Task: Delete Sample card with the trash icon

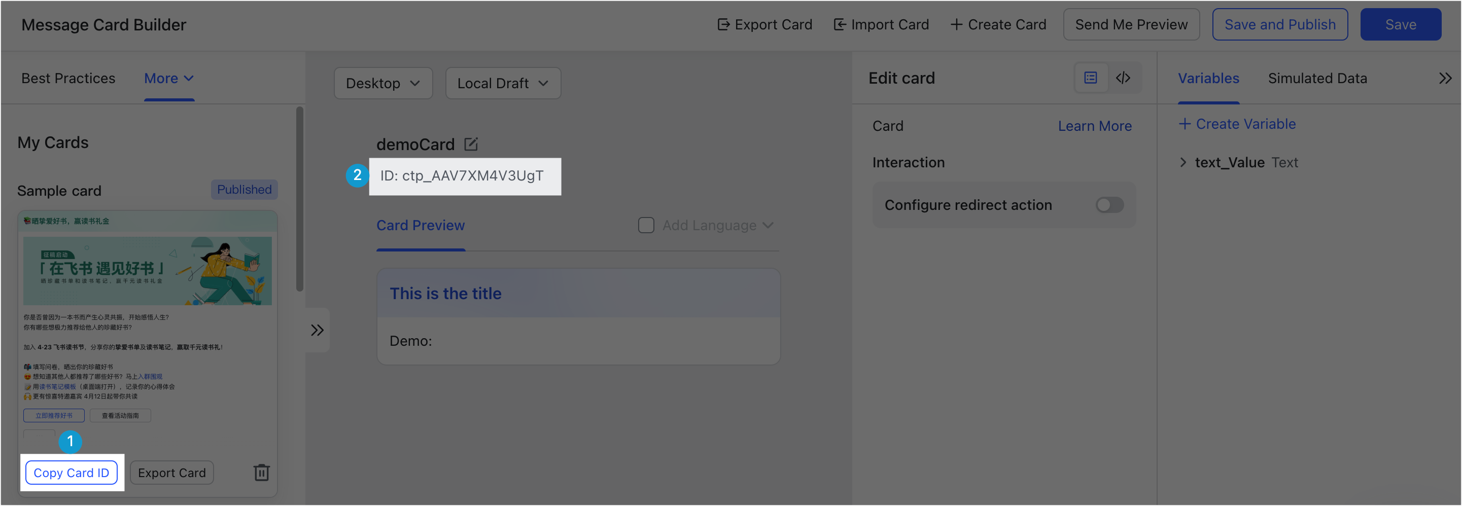Action: (x=261, y=473)
